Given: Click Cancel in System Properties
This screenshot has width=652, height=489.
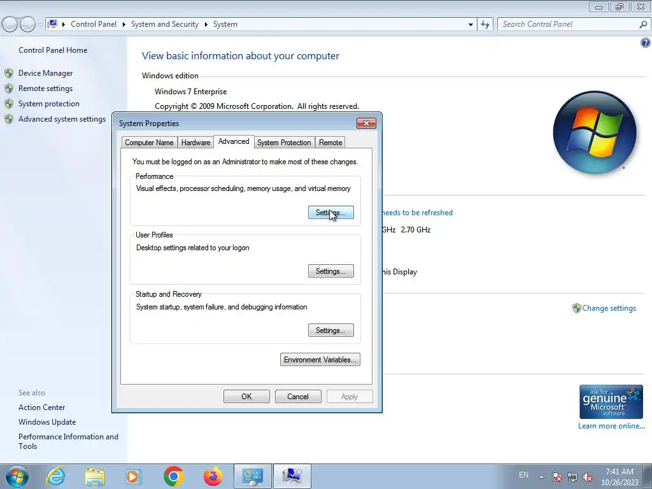Looking at the screenshot, I should click(x=298, y=396).
